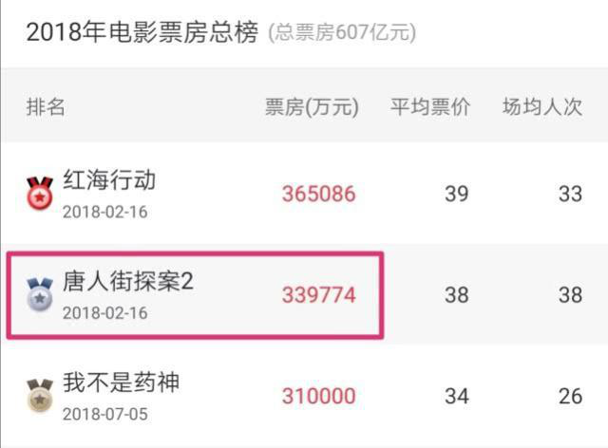Open the 唐人街探案2 movie title

pos(128,281)
